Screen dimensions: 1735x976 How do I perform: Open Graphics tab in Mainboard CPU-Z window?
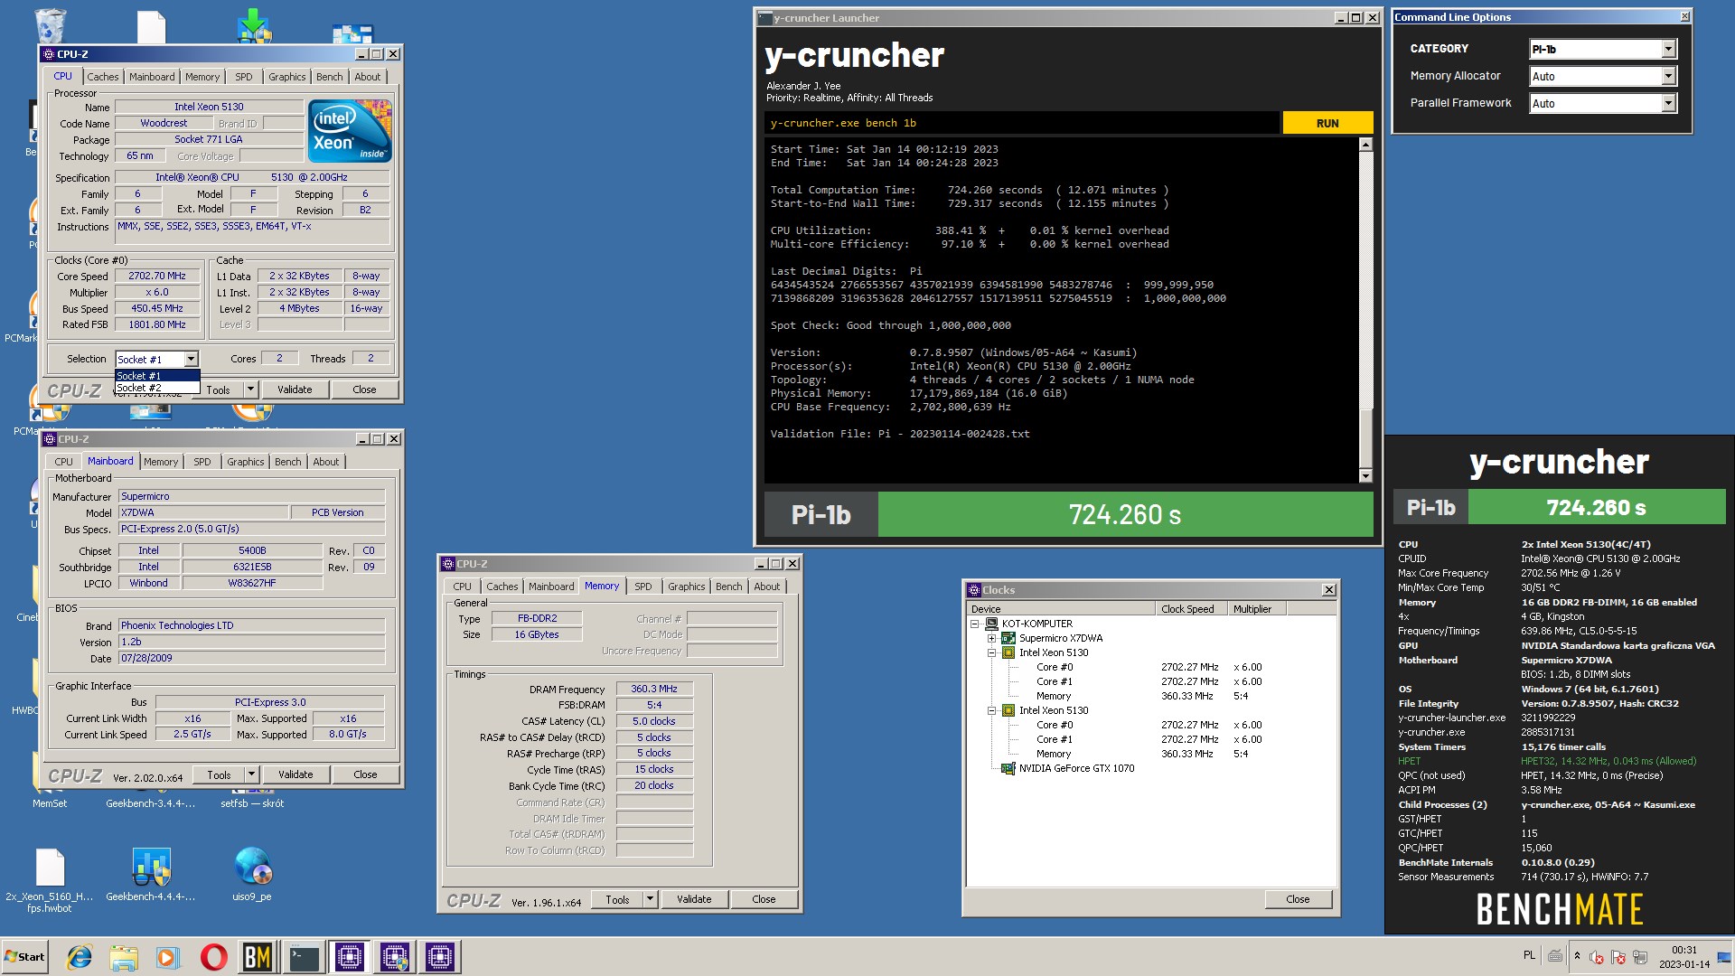(x=245, y=462)
